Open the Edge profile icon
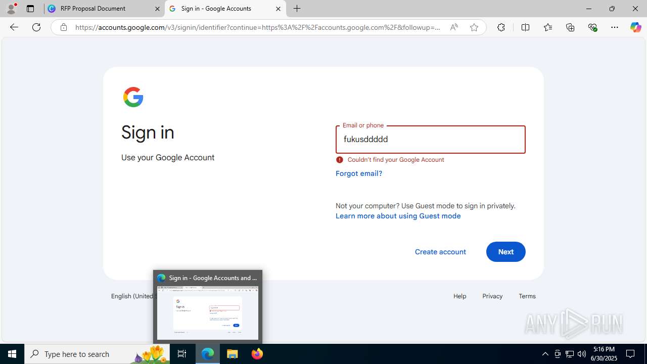647x364 pixels. (11, 9)
